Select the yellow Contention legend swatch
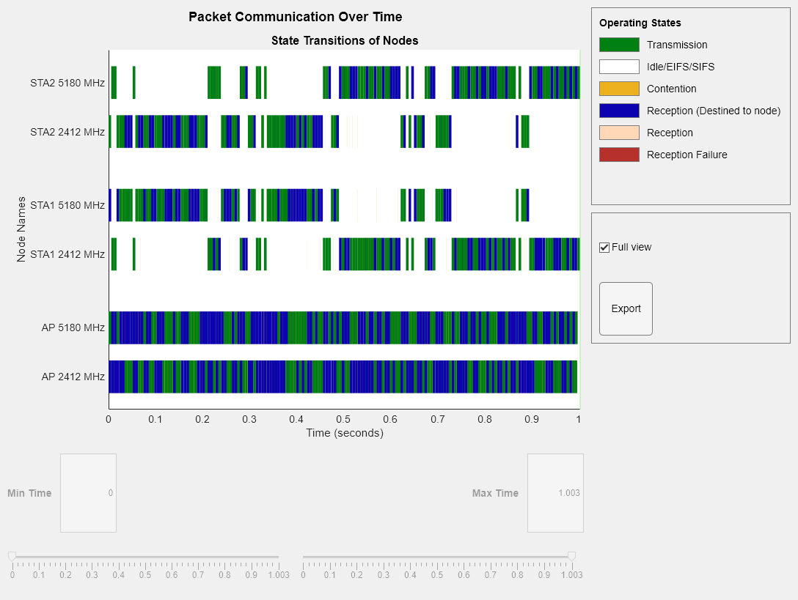 pyautogui.click(x=619, y=89)
